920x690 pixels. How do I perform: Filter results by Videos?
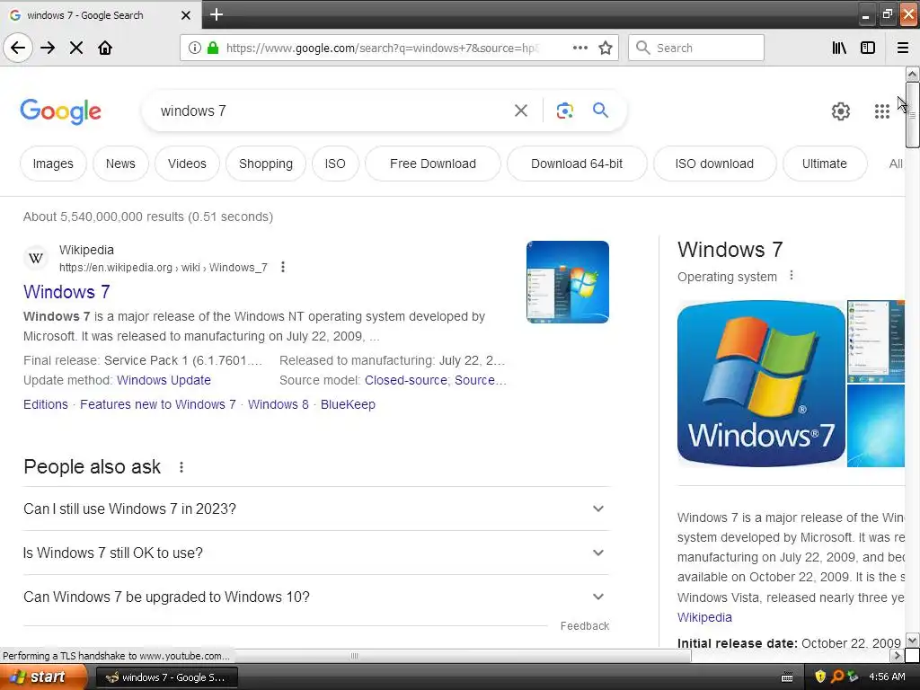(187, 164)
